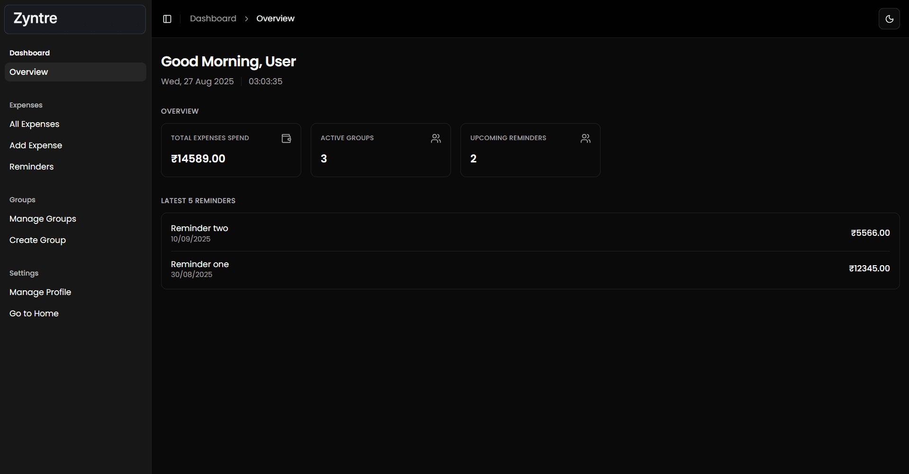Open the Reminders section from sidebar
The image size is (909, 474).
pyautogui.click(x=31, y=167)
